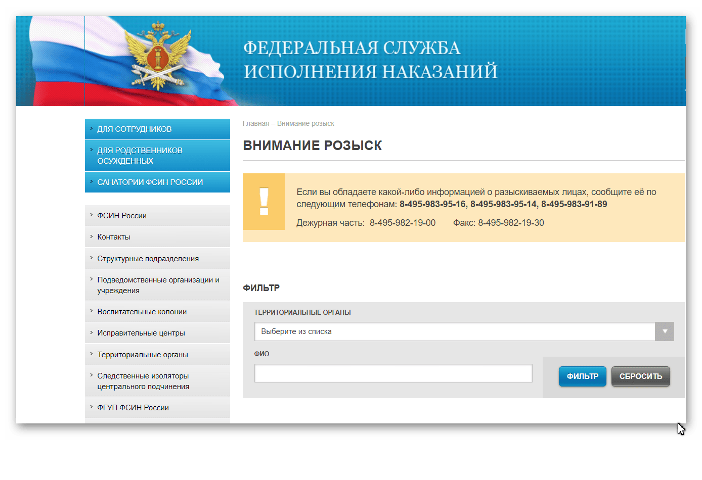Open ФСИН России sidebar link
The height and width of the screenshot is (480, 702).
click(x=157, y=216)
